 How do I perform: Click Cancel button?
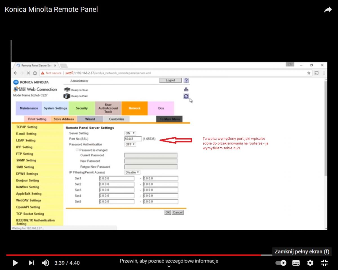click(178, 213)
